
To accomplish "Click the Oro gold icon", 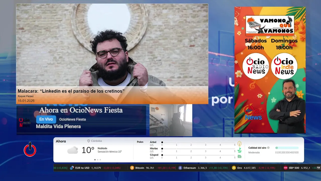I will pos(234,168).
